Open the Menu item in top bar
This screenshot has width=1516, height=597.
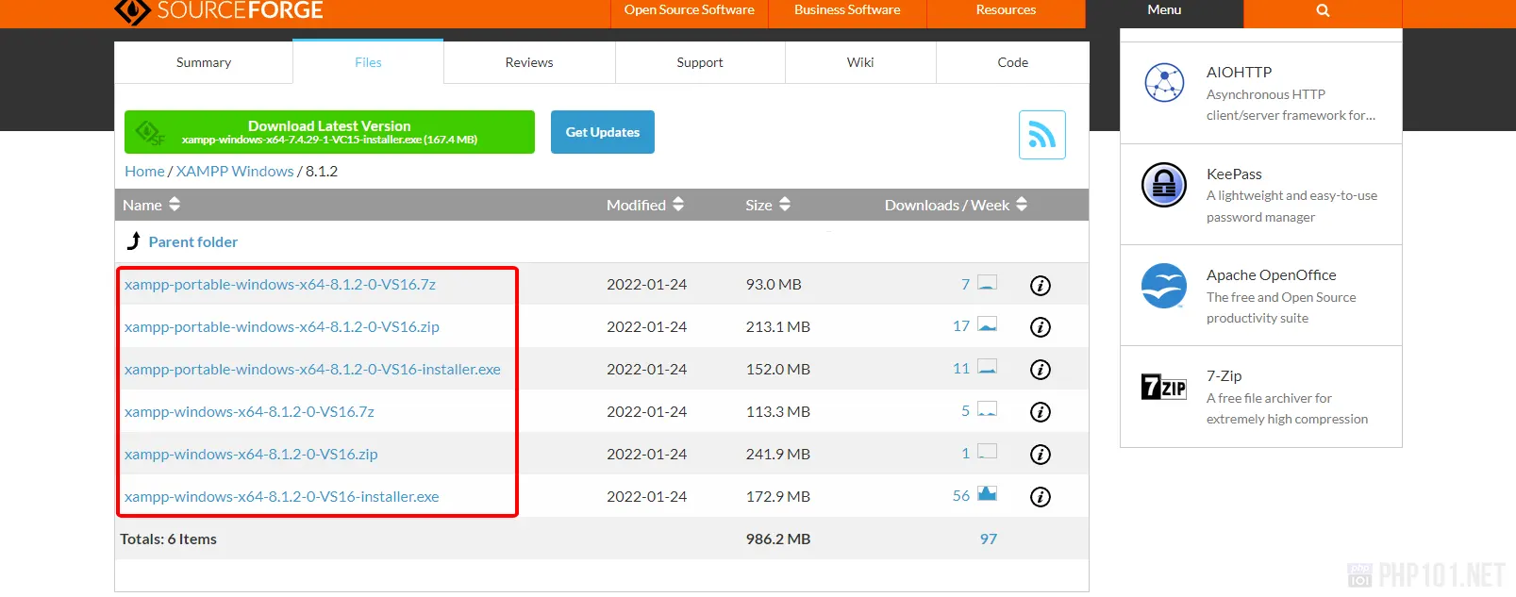(1163, 10)
